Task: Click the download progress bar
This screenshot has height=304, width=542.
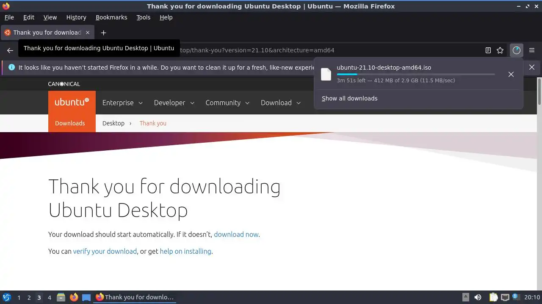Action: tap(416, 74)
